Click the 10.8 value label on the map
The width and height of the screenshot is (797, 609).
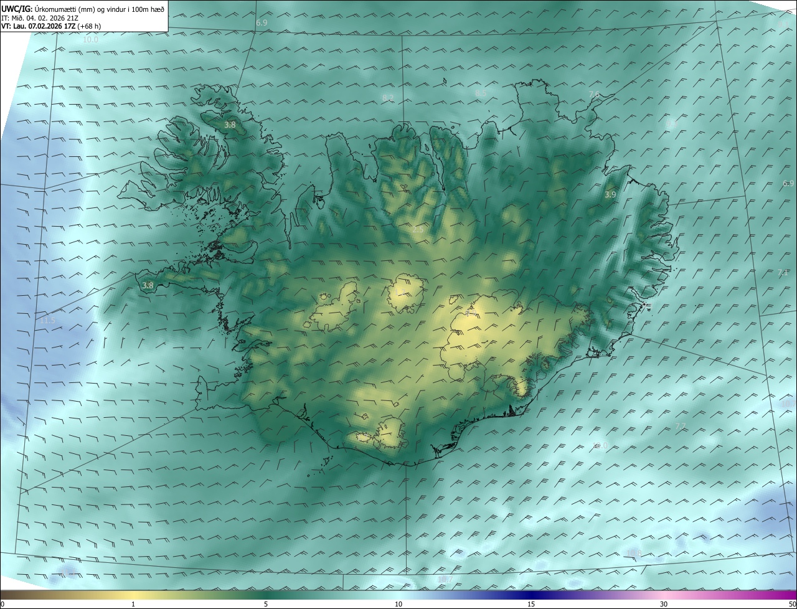coord(634,554)
